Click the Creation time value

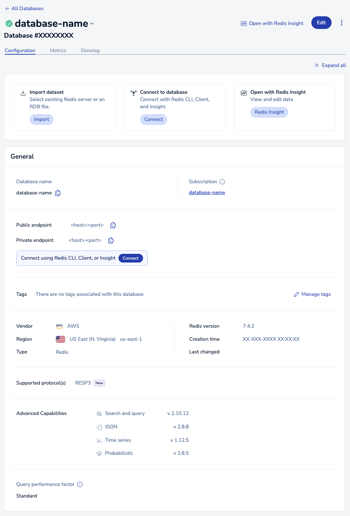tap(271, 339)
